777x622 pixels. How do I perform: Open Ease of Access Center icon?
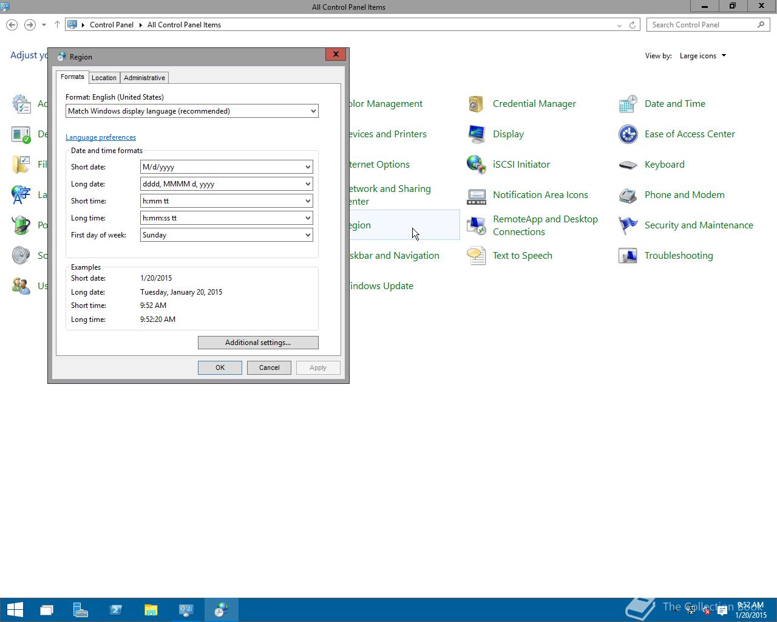click(x=628, y=134)
